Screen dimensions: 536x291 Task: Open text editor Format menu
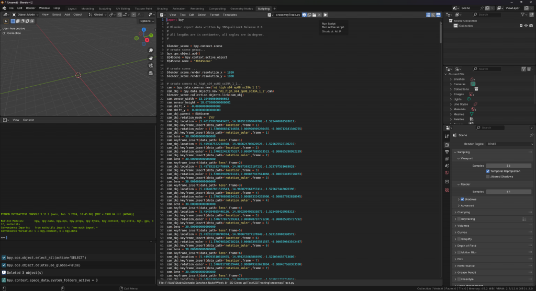coord(214,15)
